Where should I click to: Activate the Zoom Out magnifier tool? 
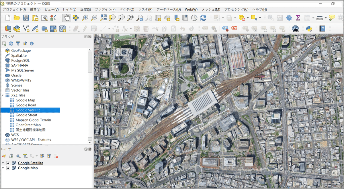coord(94,18)
